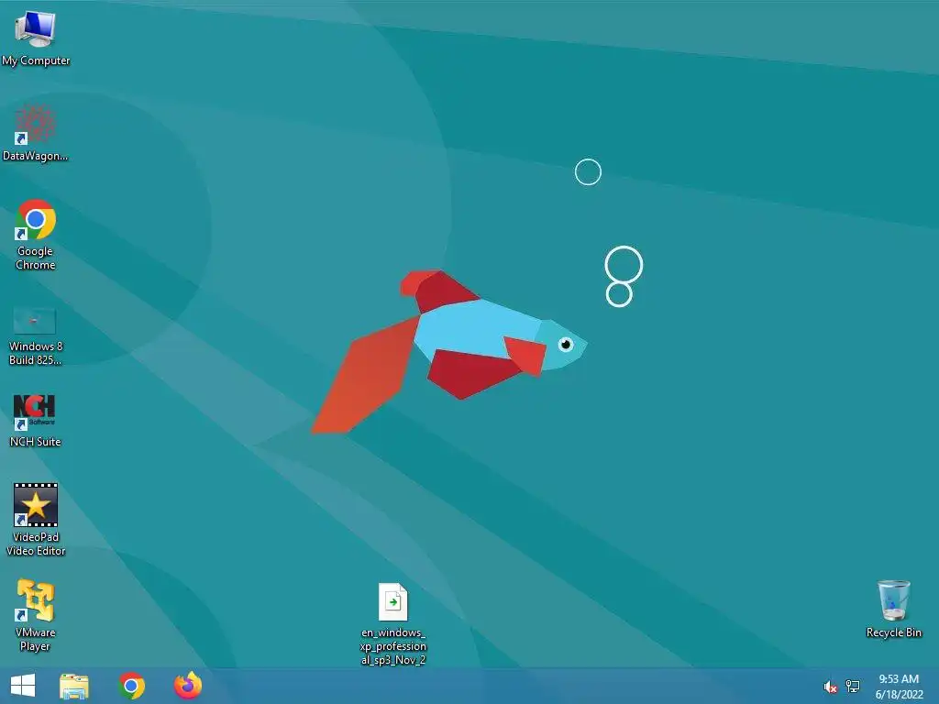Viewport: 939px width, 704px height.
Task: Open the Windows Start button
Action: click(x=23, y=686)
